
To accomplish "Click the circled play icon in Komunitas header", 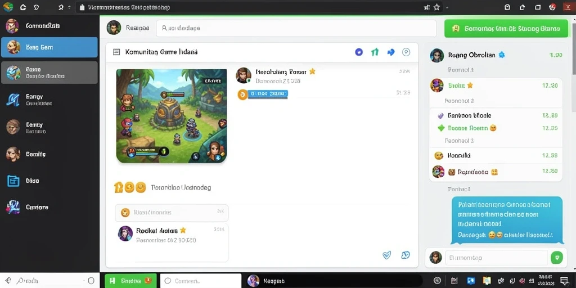I will tap(406, 52).
